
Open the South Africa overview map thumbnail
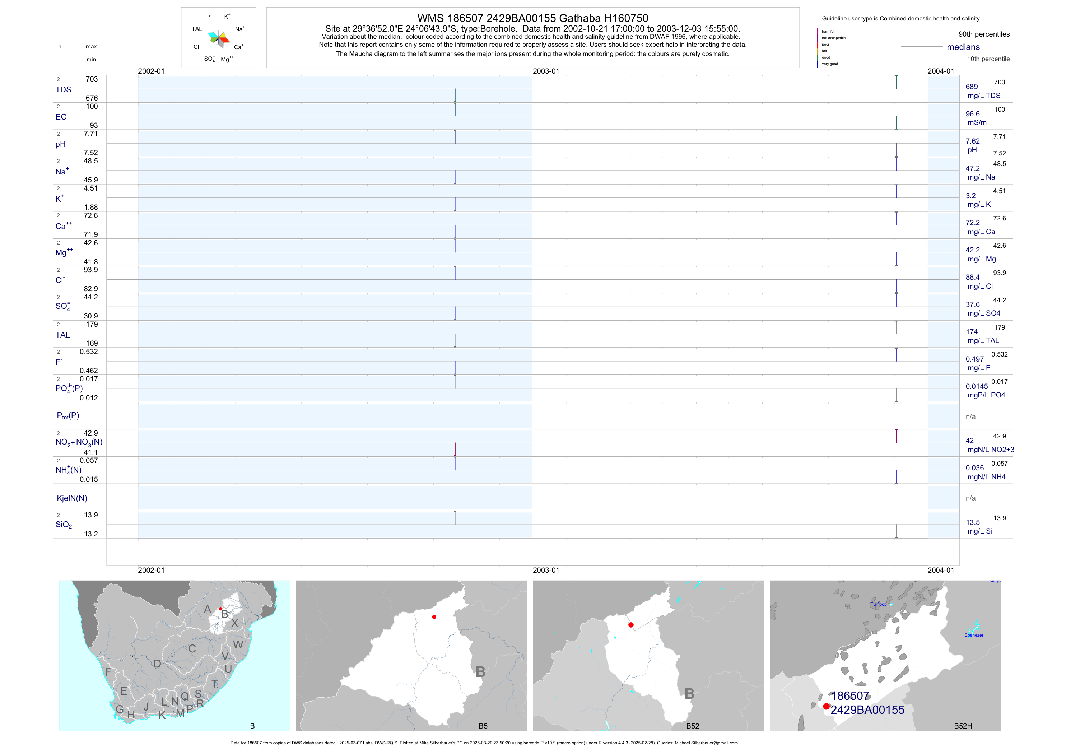pos(174,656)
